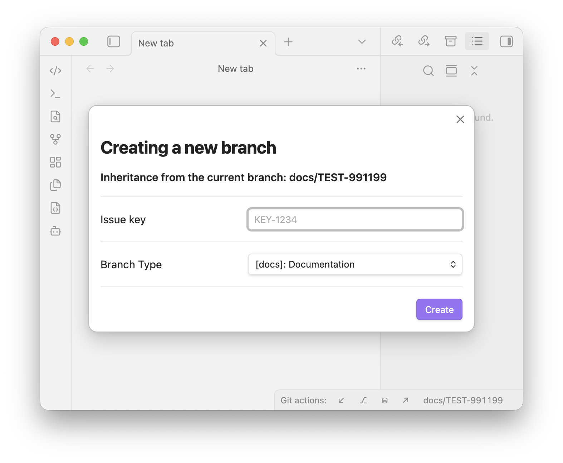Click the git push up-right arrow
The image size is (563, 463).
point(406,400)
